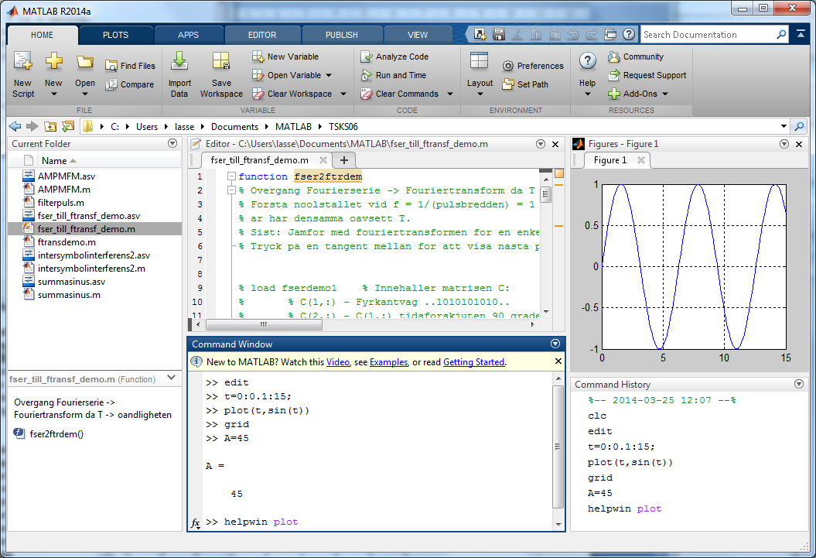
Task: Click Save Workspace
Action: pos(221,74)
